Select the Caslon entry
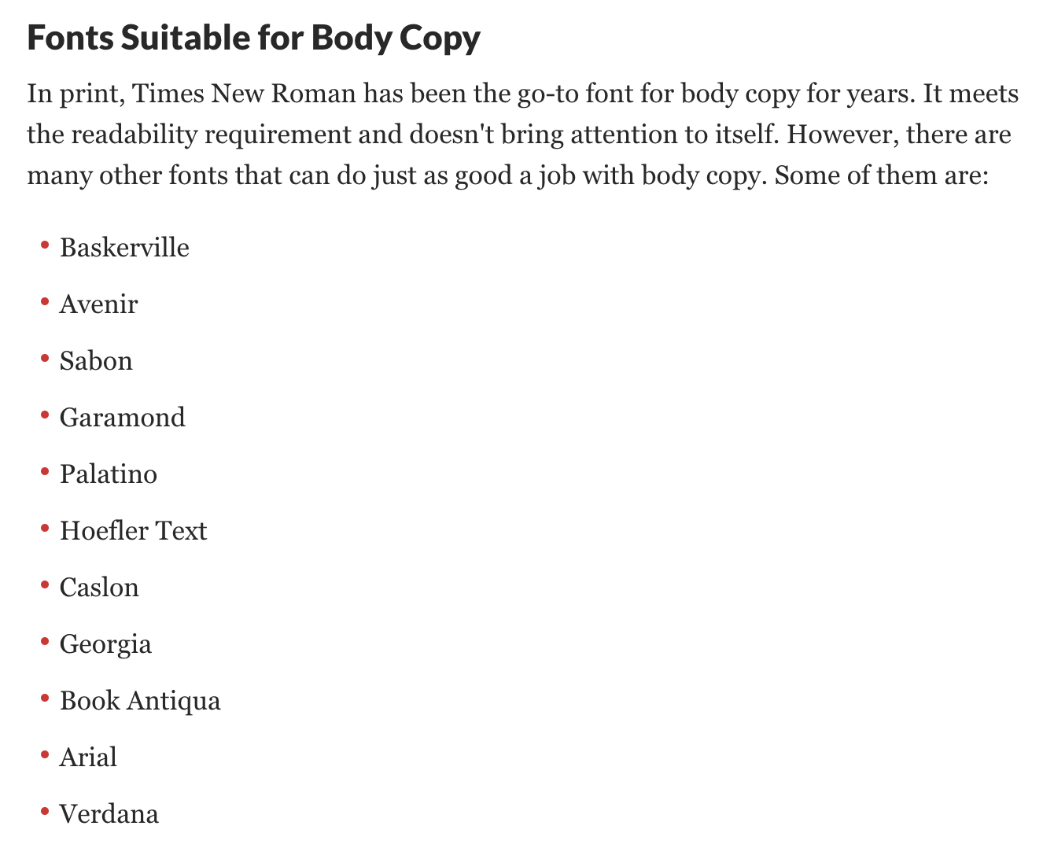This screenshot has height=859, width=1043. (99, 588)
